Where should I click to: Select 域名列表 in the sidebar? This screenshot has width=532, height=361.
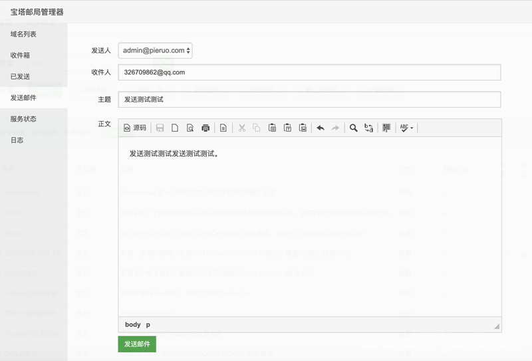click(23, 34)
